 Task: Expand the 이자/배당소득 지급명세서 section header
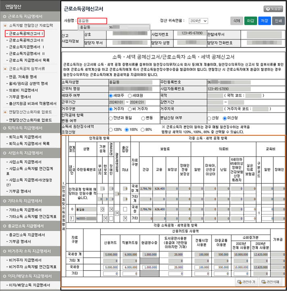[30, 276]
